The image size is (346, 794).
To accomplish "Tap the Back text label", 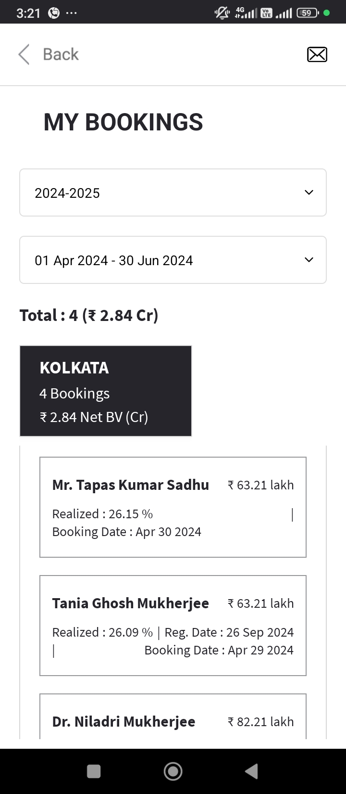I will [x=61, y=54].
